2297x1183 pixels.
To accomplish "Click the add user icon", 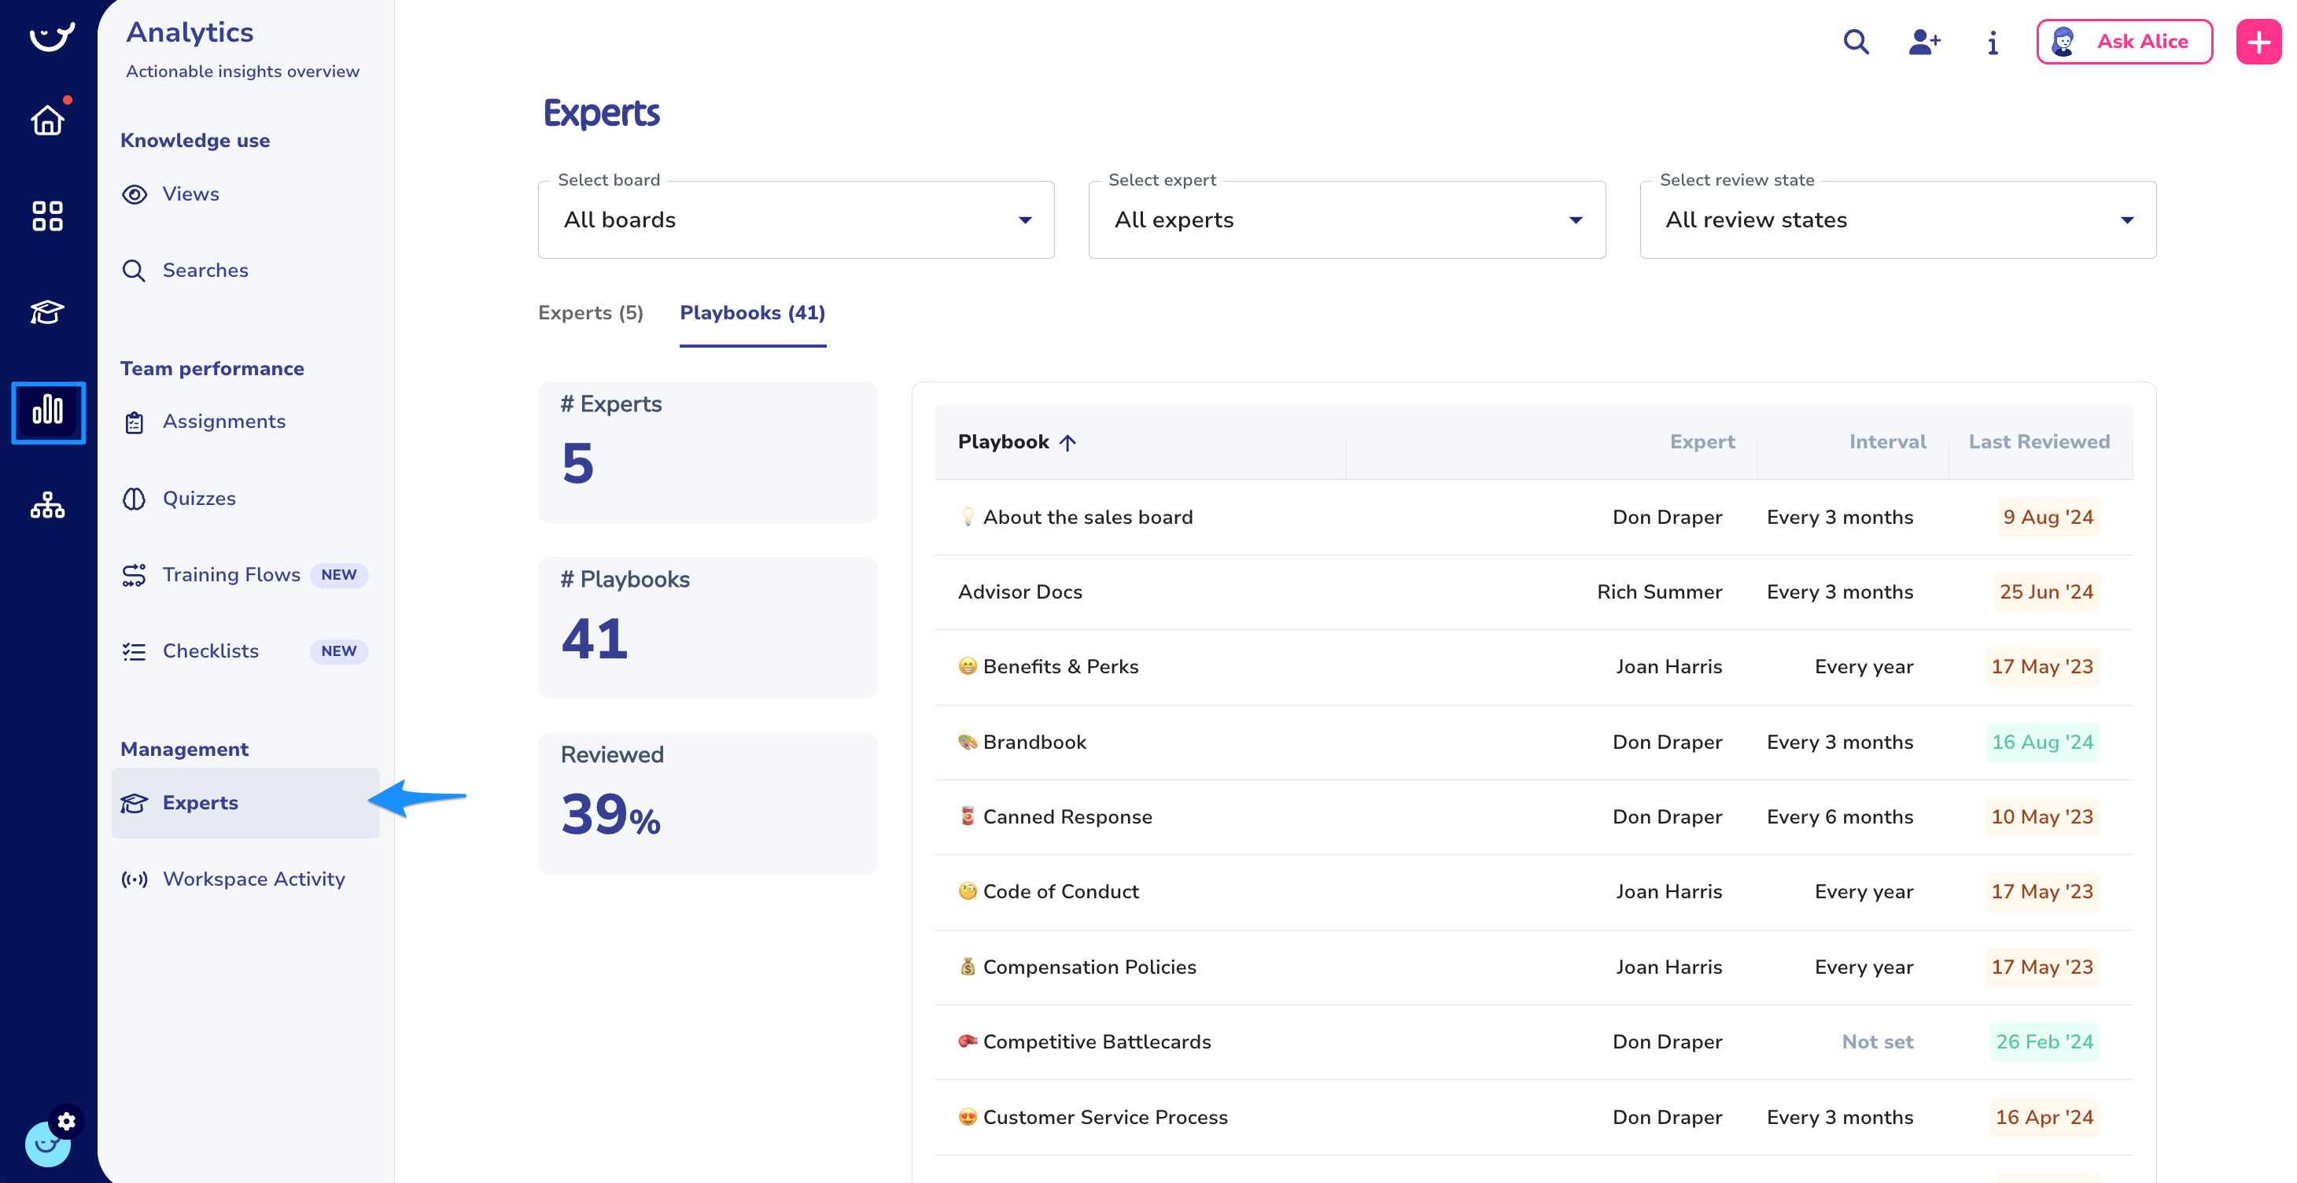I will 1923,42.
